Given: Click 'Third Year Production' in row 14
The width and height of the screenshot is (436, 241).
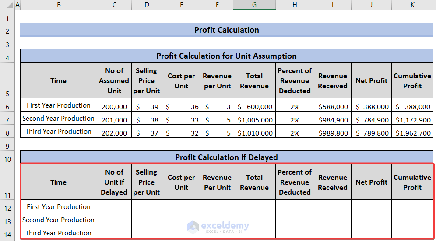Looking at the screenshot, I should tap(59, 233).
